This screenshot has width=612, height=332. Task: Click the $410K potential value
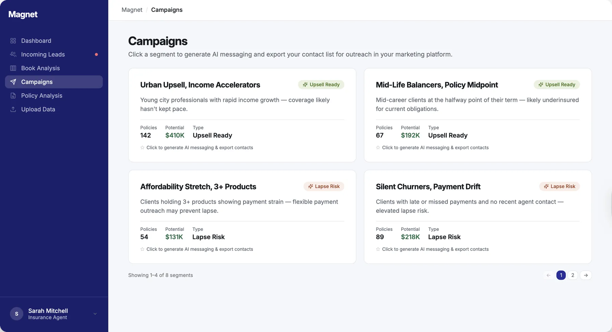coord(175,135)
